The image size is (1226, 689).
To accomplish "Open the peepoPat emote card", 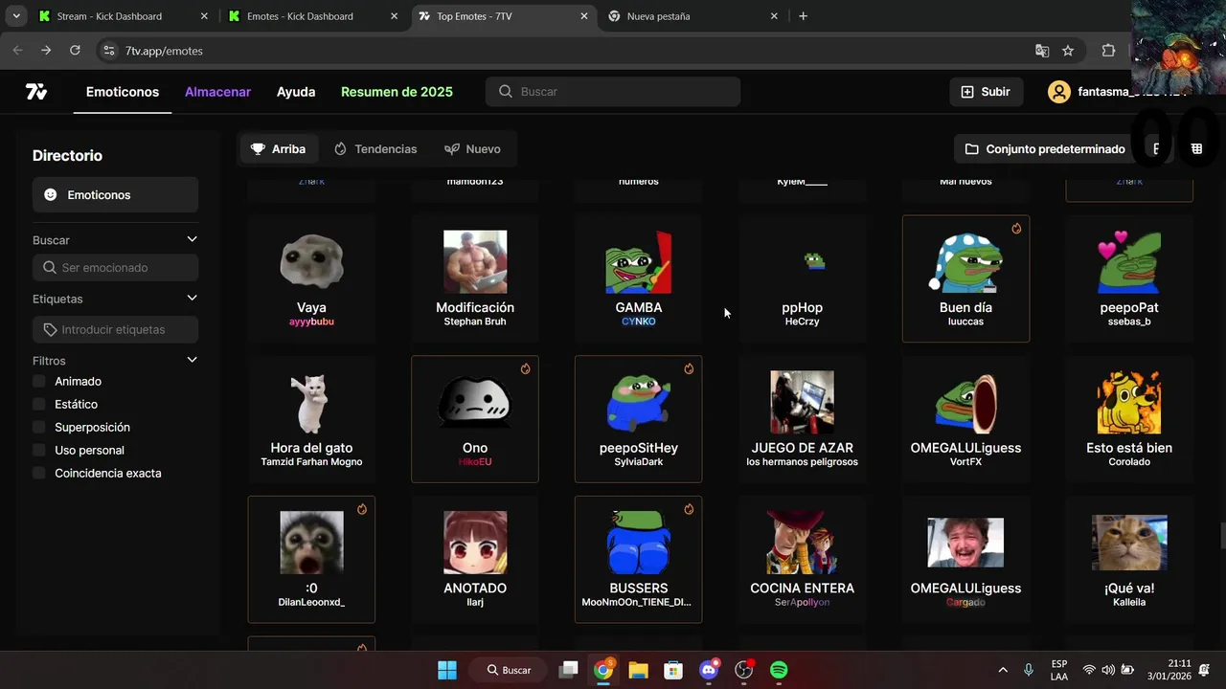I will click(x=1129, y=278).
